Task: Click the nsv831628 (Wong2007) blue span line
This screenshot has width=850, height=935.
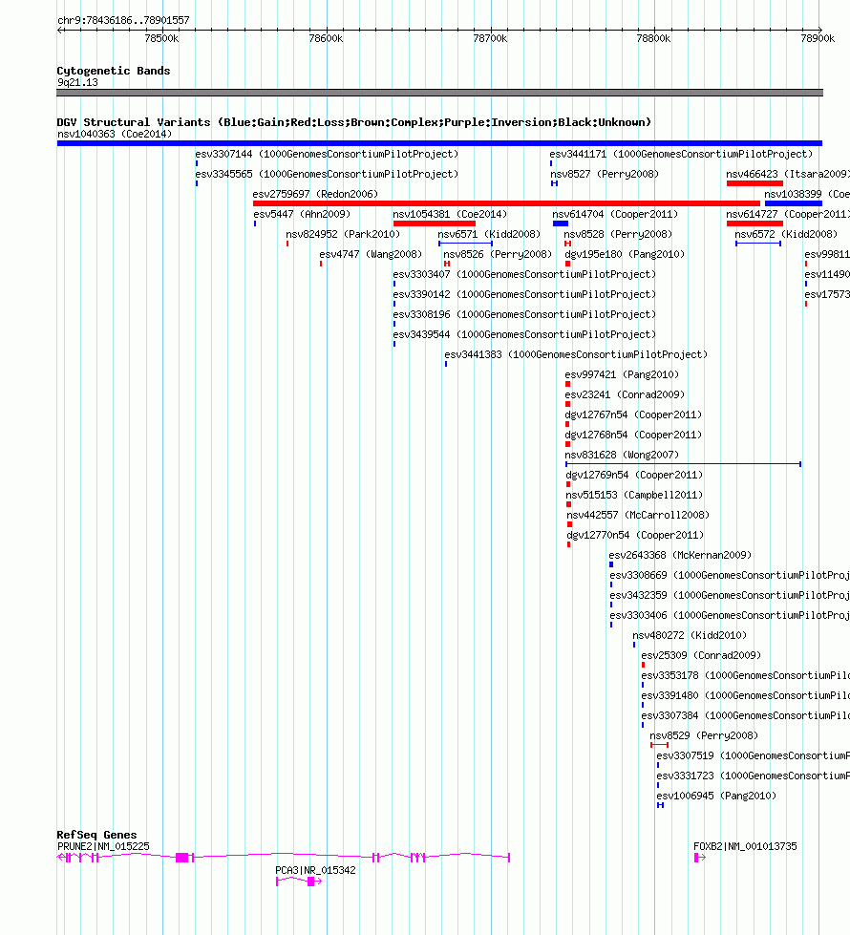Action: click(x=683, y=464)
